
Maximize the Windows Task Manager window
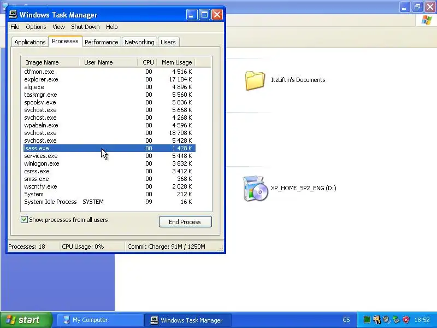[x=204, y=15]
